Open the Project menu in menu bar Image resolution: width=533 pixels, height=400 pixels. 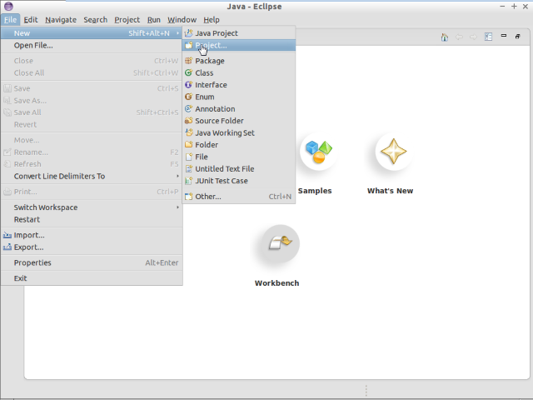pyautogui.click(x=127, y=20)
